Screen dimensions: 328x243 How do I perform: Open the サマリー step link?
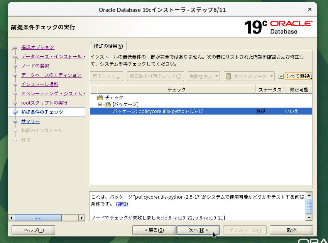click(30, 121)
